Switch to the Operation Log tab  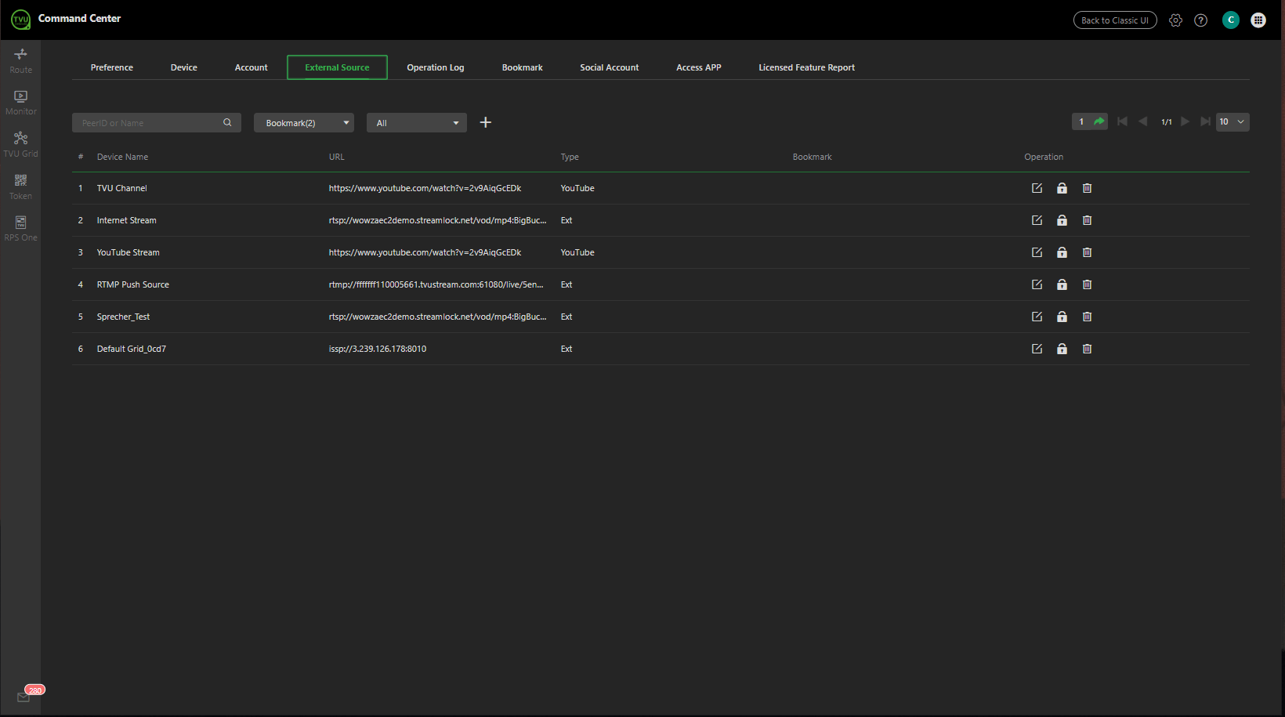tap(436, 67)
